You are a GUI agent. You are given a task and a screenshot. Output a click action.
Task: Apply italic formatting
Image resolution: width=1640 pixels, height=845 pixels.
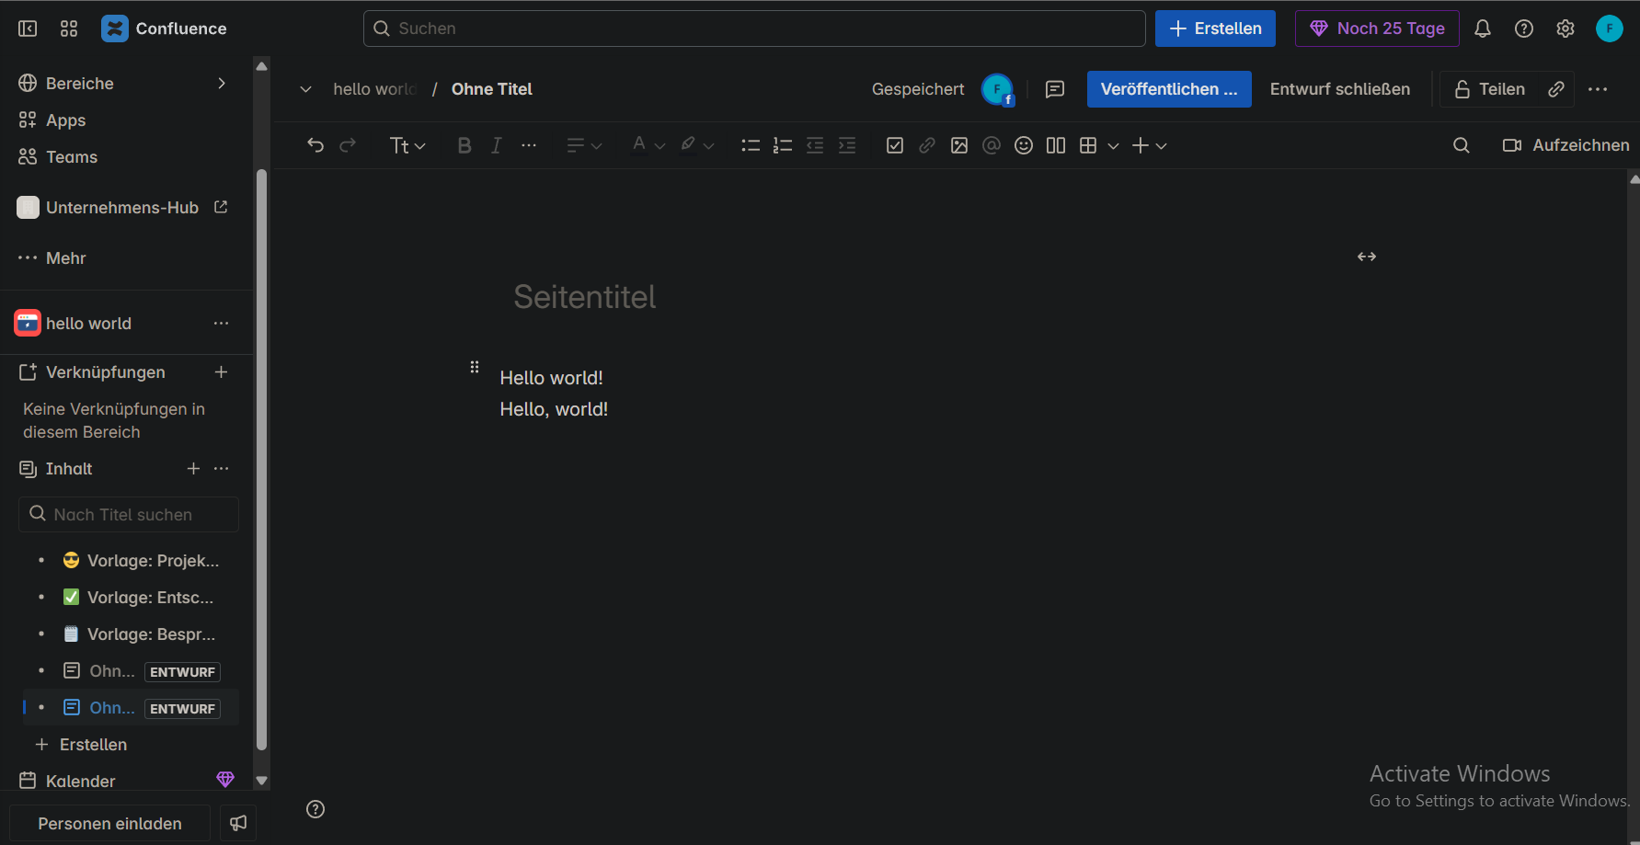[x=496, y=144]
